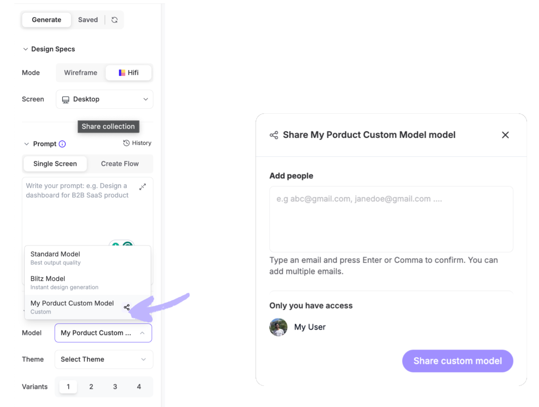
Task: Switch mode to Wireframe
Action: tap(80, 73)
